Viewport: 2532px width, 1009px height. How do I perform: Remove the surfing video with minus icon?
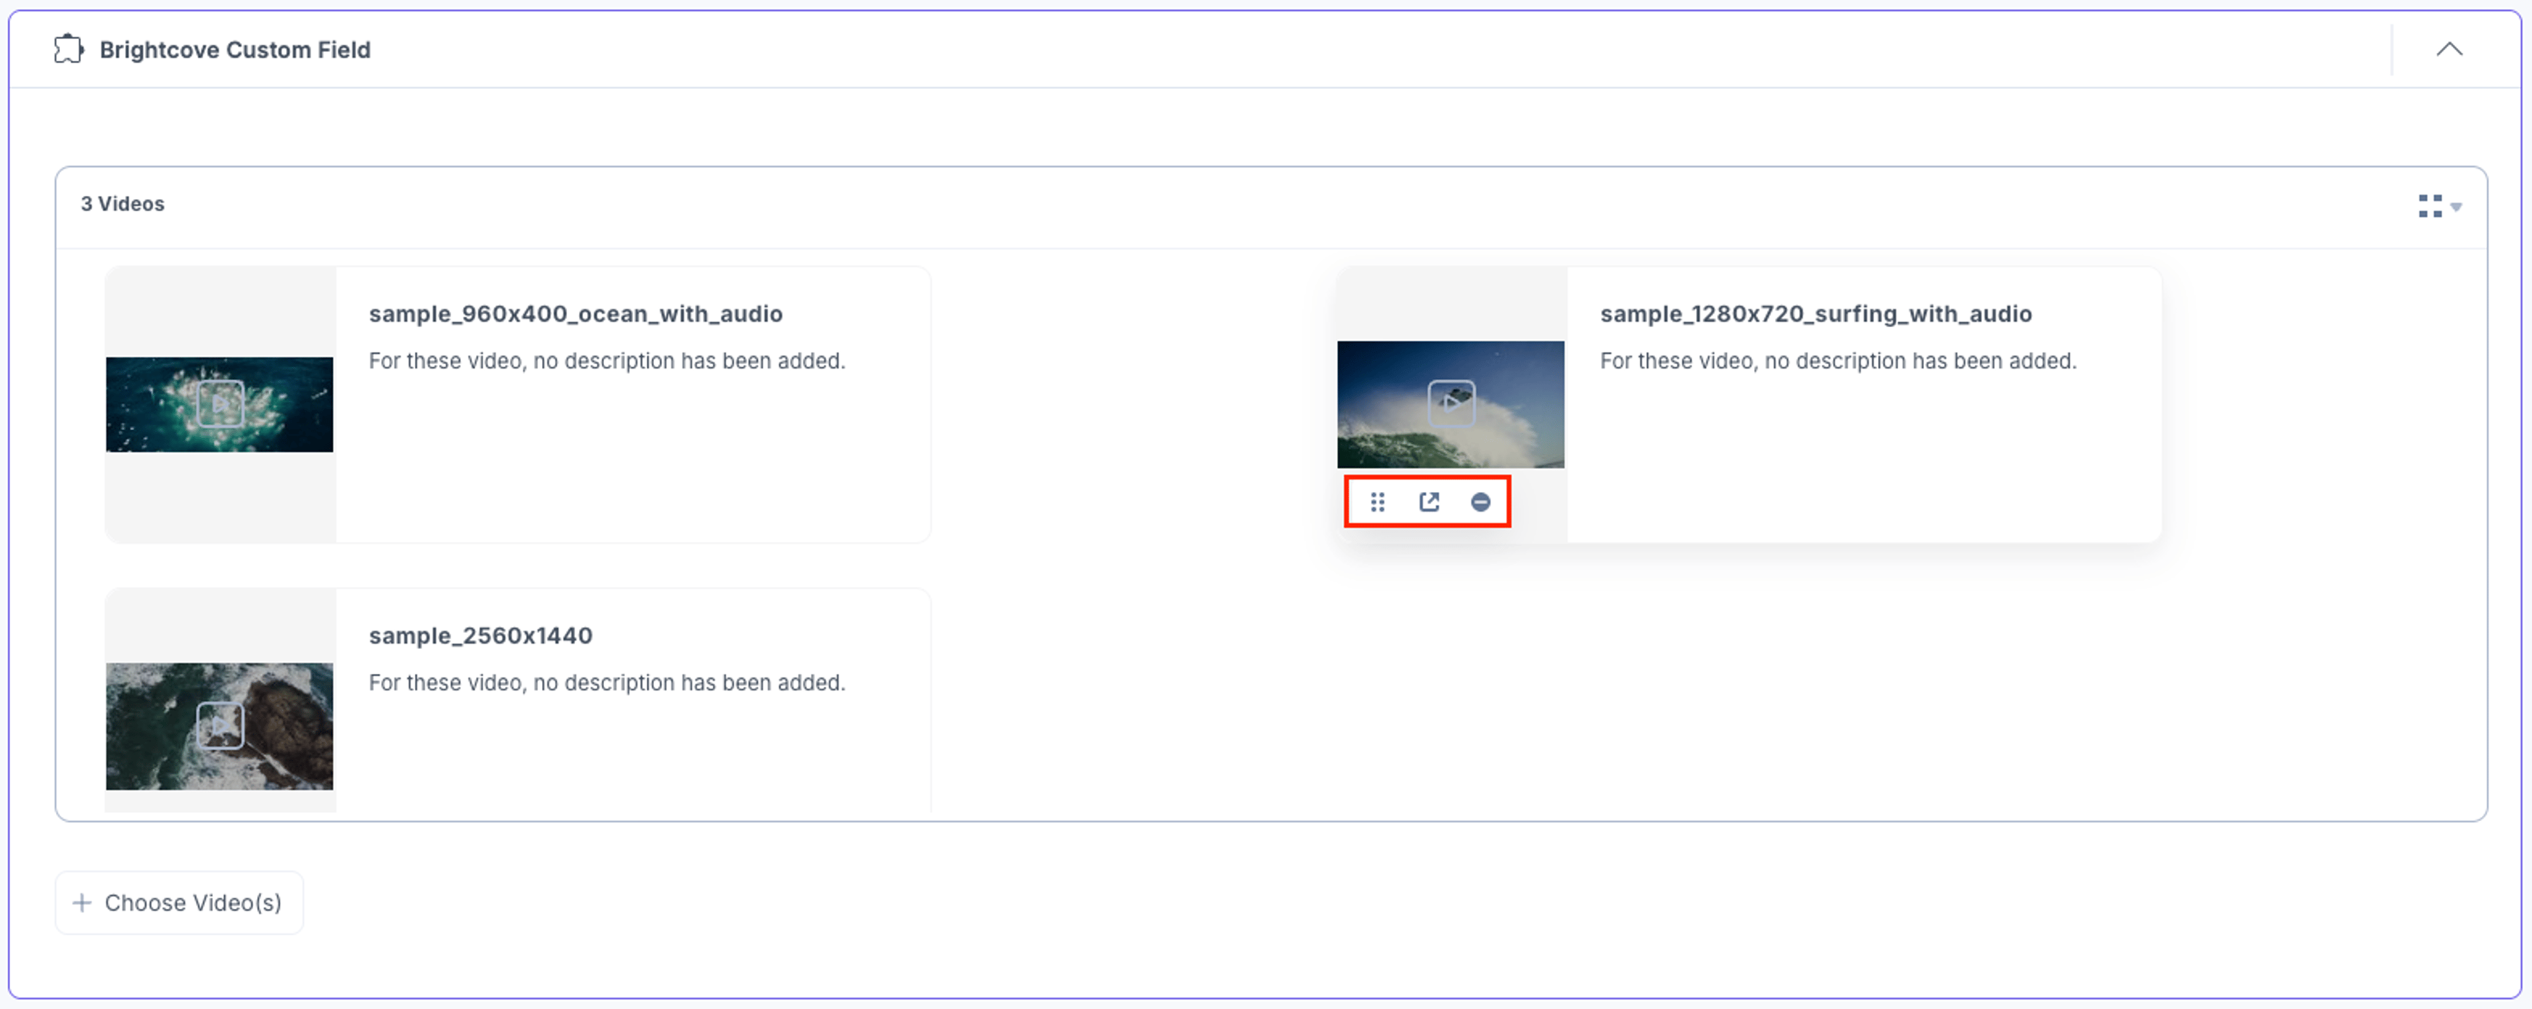tap(1480, 503)
